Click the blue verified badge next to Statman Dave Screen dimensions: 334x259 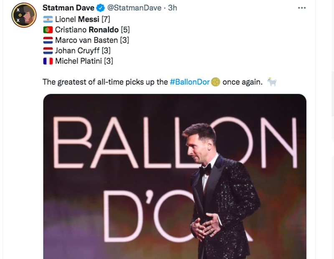coord(99,7)
